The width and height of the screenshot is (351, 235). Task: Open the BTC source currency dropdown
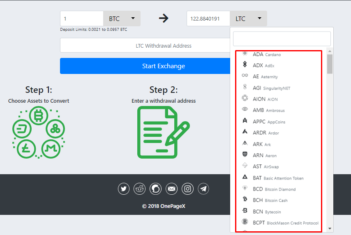click(122, 18)
